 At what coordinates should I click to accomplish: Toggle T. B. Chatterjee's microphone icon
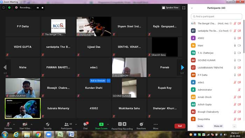coord(235,53)
